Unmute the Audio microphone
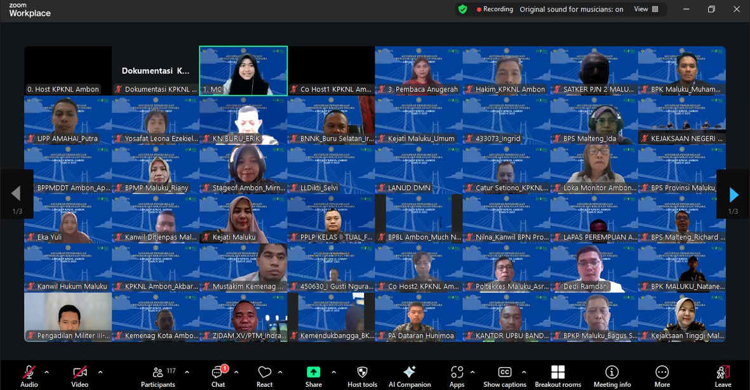 pos(29,376)
